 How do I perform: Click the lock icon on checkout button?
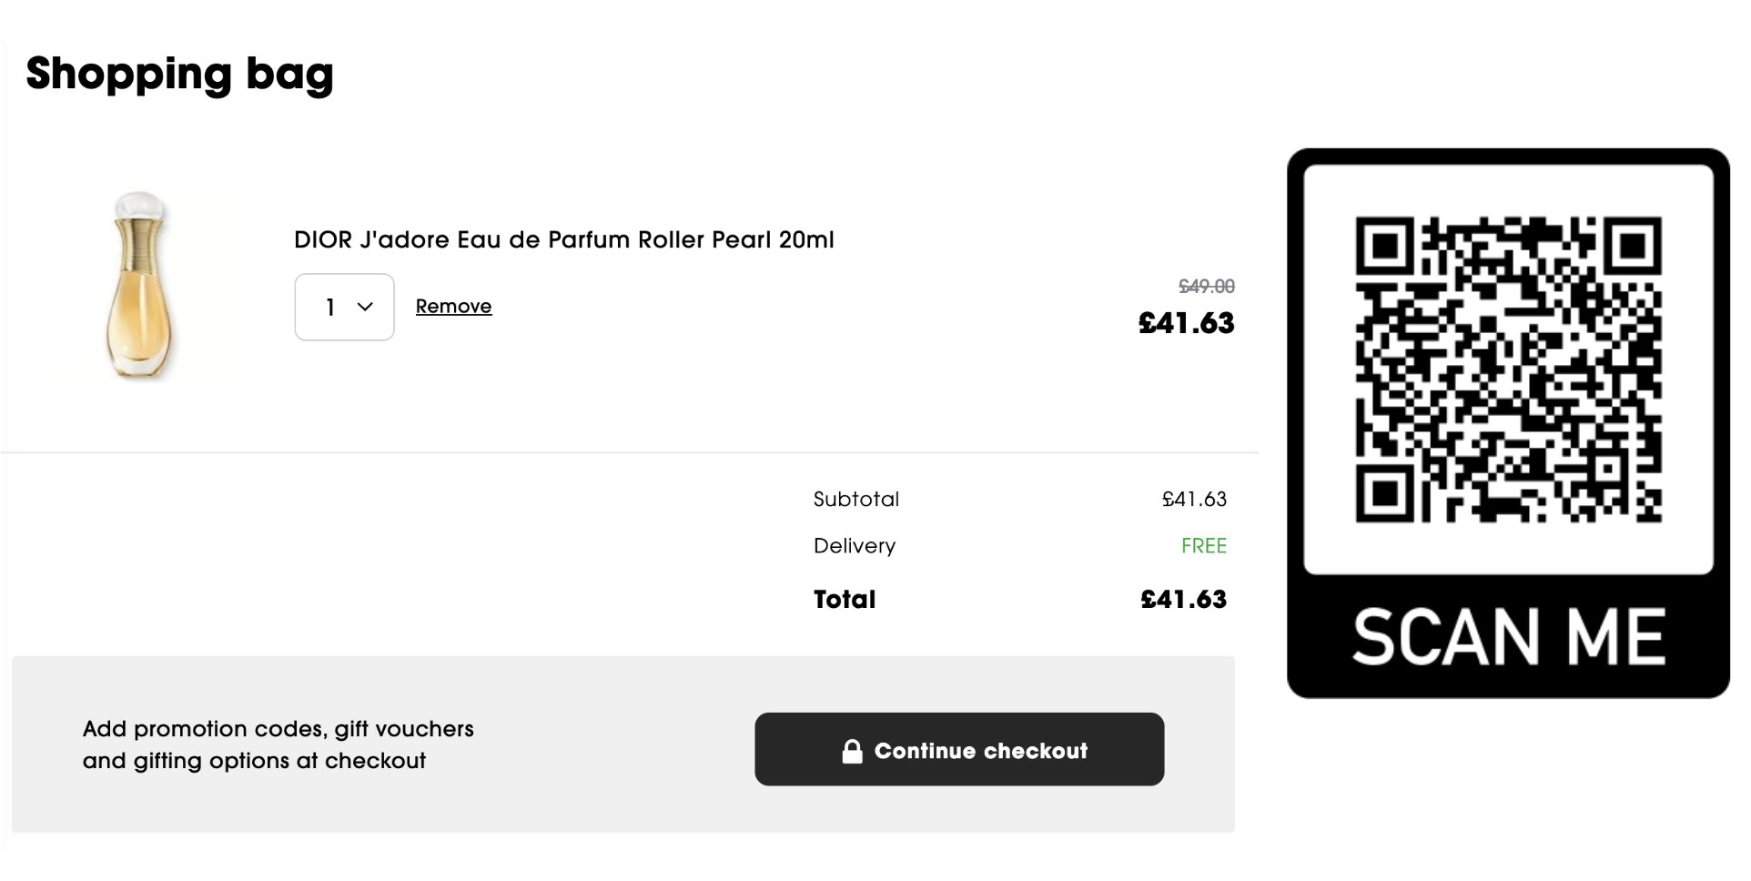tap(852, 751)
